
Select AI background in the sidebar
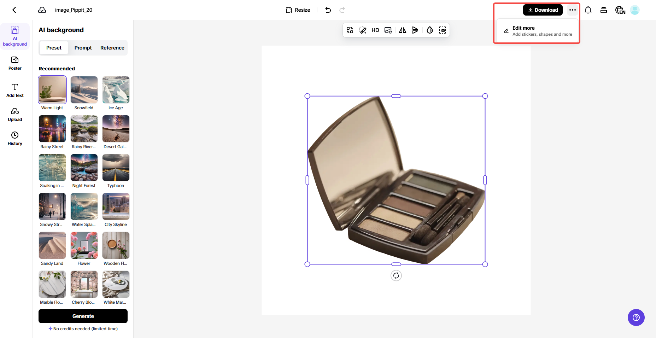coord(15,36)
